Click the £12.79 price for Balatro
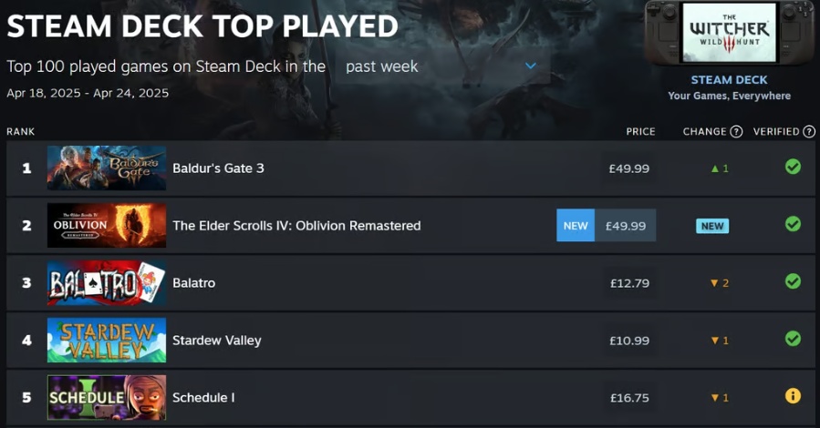 click(629, 283)
